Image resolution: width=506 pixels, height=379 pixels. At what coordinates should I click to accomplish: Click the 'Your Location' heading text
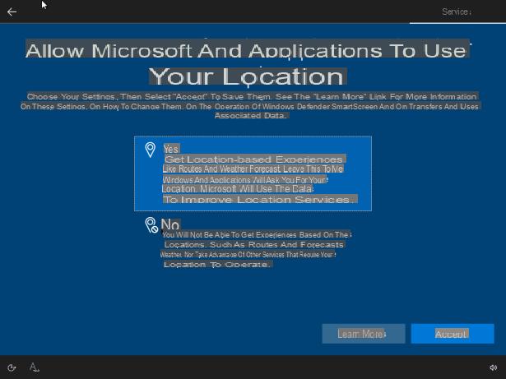click(248, 76)
